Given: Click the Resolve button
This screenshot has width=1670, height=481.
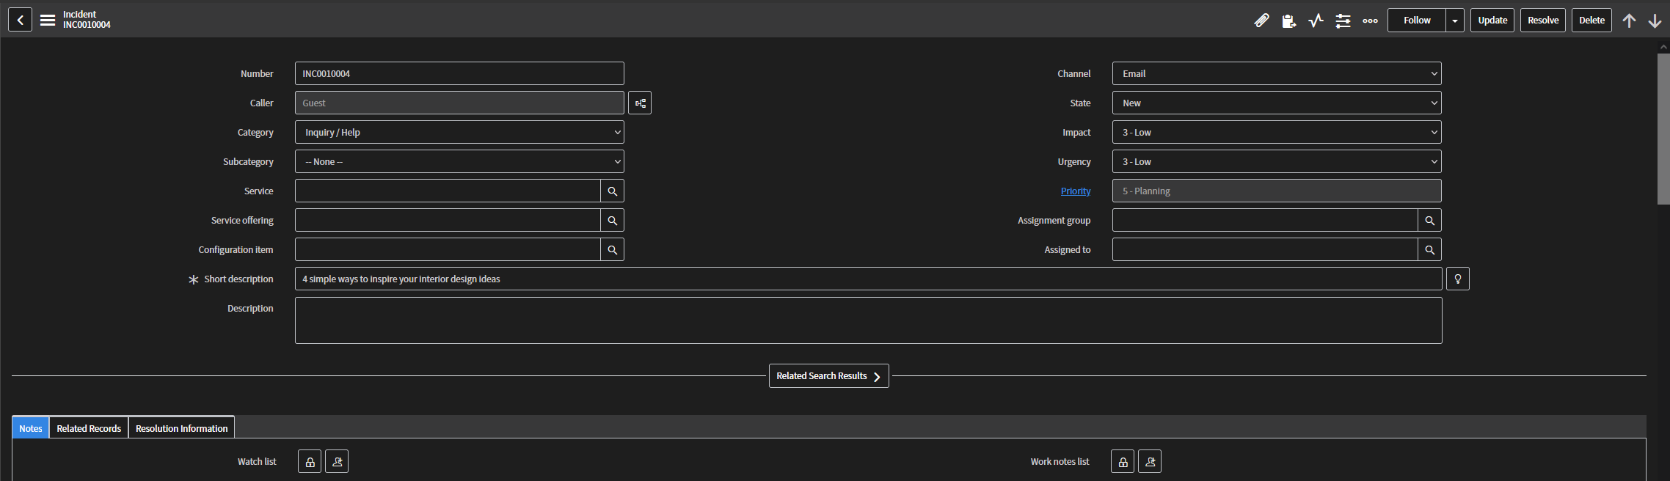Looking at the screenshot, I should [1543, 21].
